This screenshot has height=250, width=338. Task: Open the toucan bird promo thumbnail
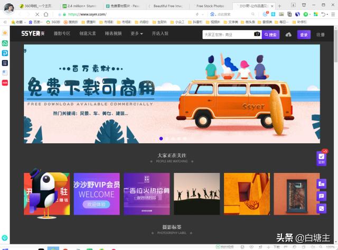coord(47,193)
